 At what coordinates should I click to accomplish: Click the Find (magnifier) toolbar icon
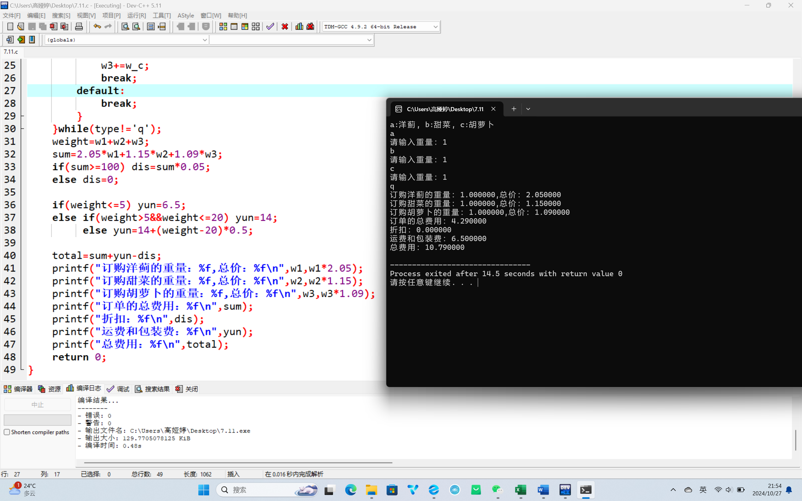[x=125, y=27]
